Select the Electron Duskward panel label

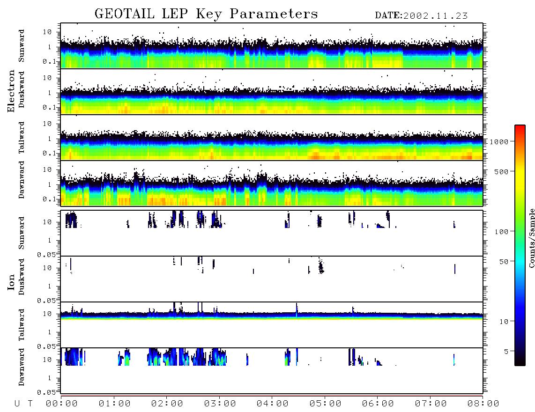(x=21, y=89)
